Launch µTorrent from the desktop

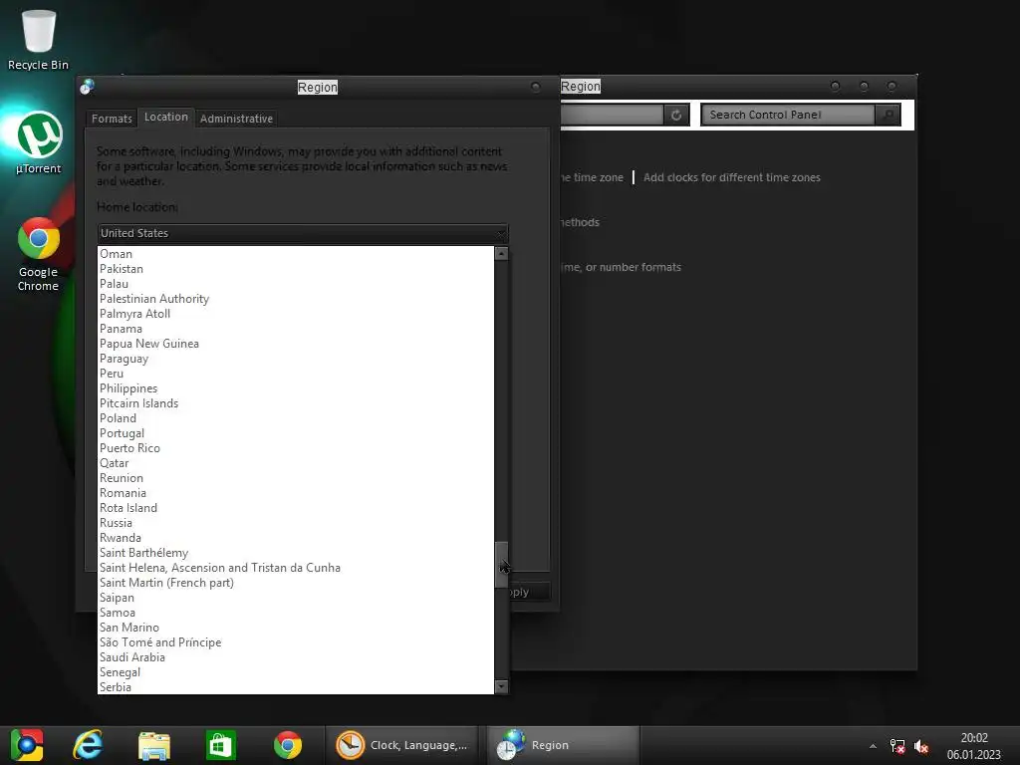pyautogui.click(x=39, y=142)
